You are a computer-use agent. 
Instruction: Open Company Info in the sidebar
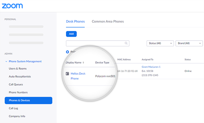click(17, 116)
